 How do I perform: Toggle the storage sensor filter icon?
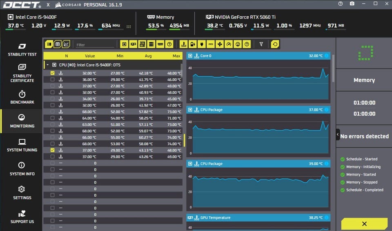coord(151,44)
